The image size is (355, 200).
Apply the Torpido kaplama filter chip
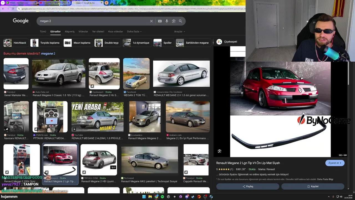(x=46, y=43)
